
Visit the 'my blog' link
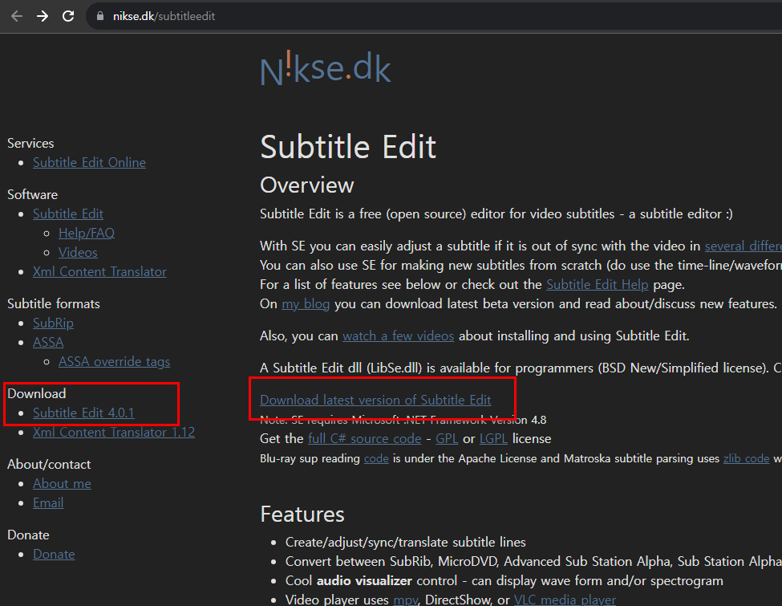[306, 304]
